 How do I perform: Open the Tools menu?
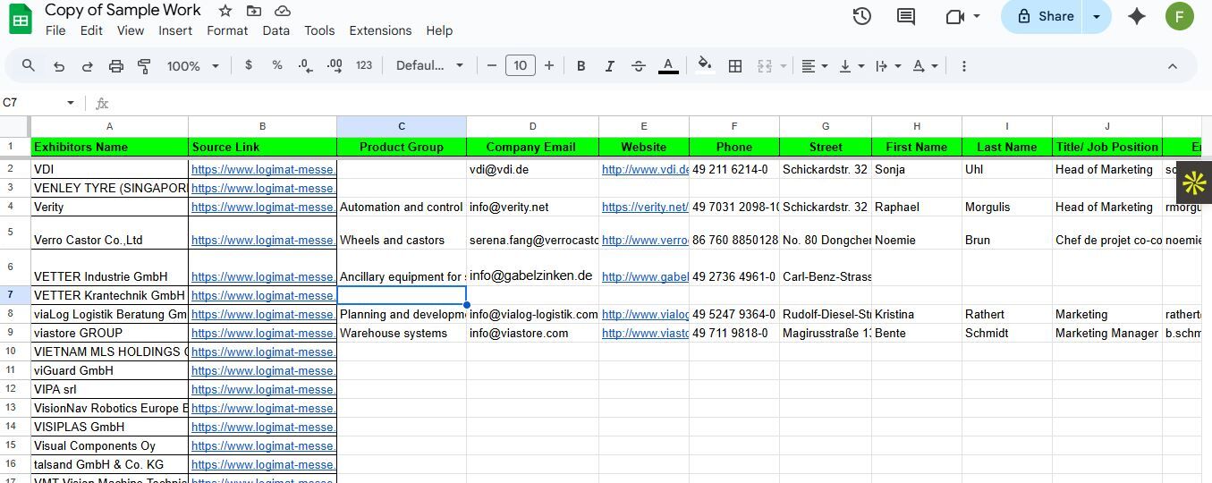point(319,30)
